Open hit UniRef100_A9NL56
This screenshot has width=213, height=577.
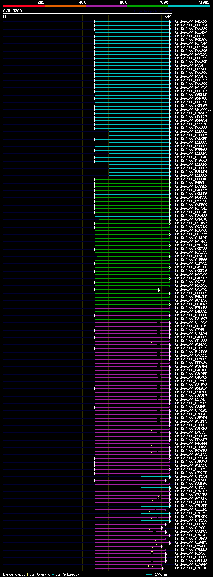click(x=191, y=194)
